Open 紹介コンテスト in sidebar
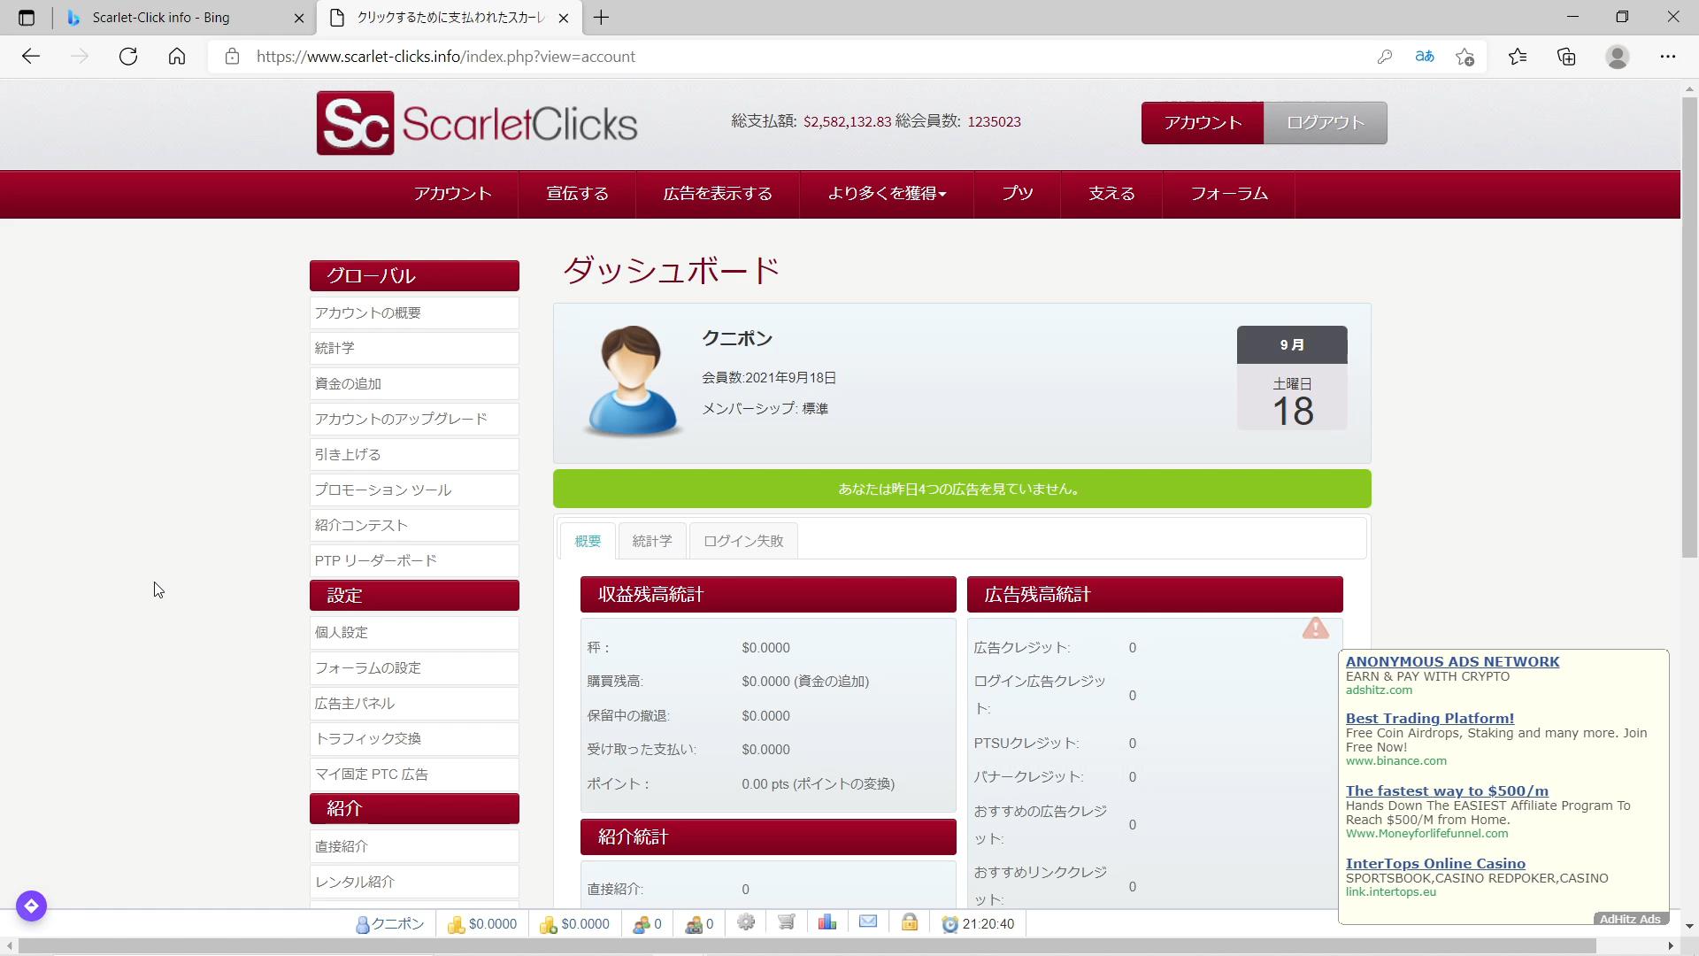 (414, 526)
